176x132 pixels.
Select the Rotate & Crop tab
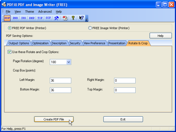coord(138,43)
